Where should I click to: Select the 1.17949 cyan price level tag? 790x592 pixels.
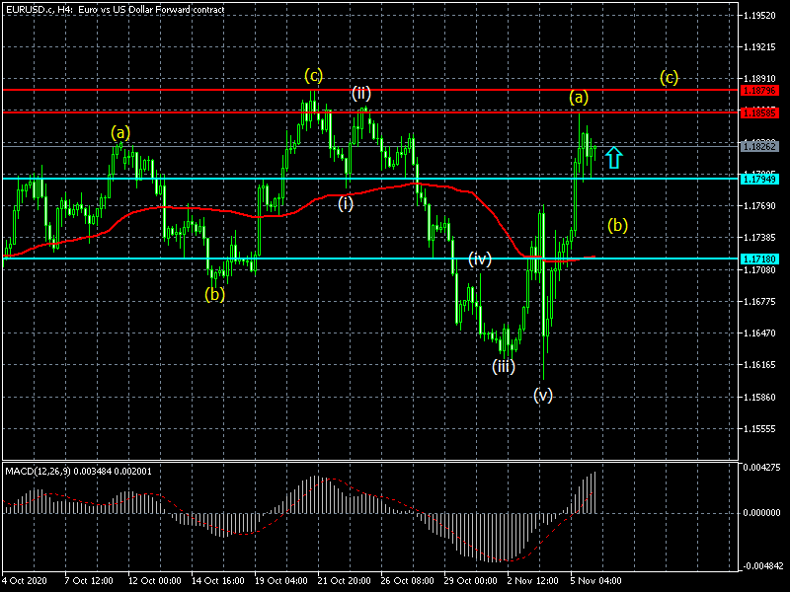(x=759, y=179)
